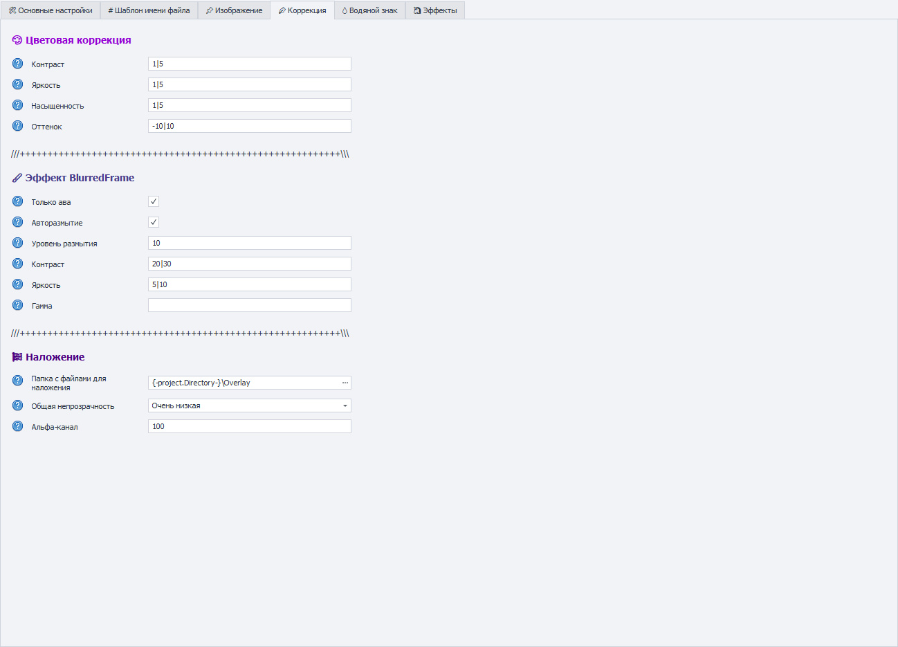Open the Шаблон имени файла tab
This screenshot has width=898, height=647.
point(149,10)
